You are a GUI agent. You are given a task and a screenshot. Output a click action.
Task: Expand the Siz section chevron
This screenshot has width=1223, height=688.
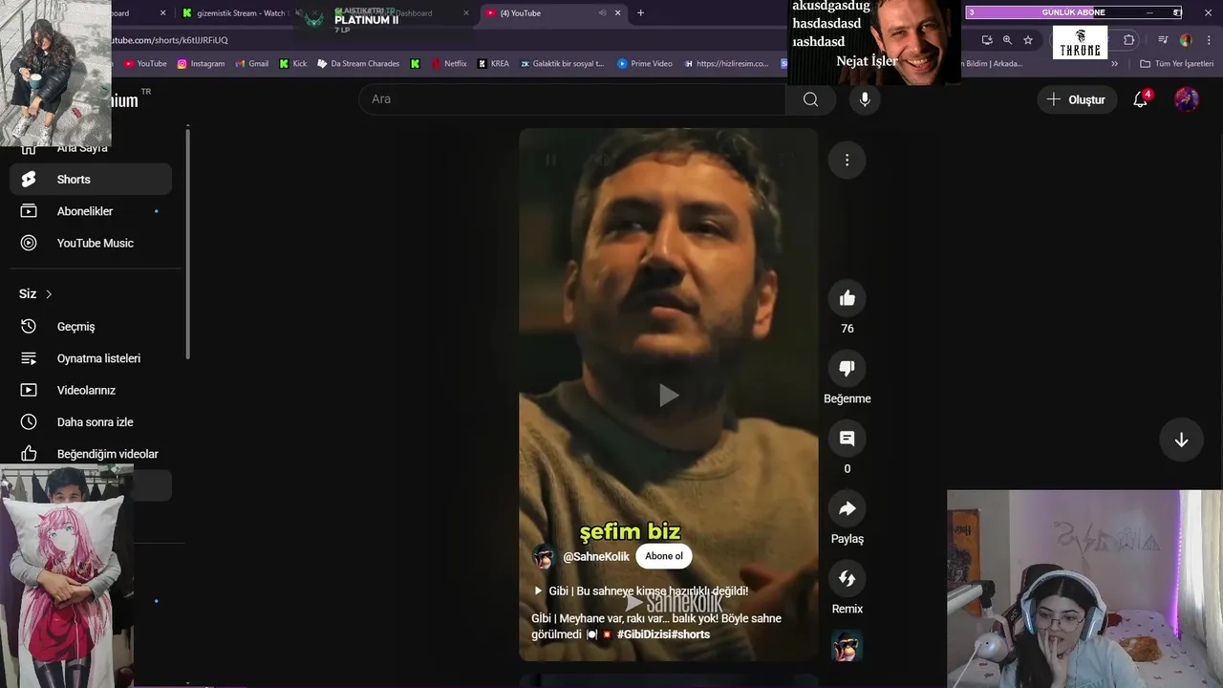tap(49, 294)
